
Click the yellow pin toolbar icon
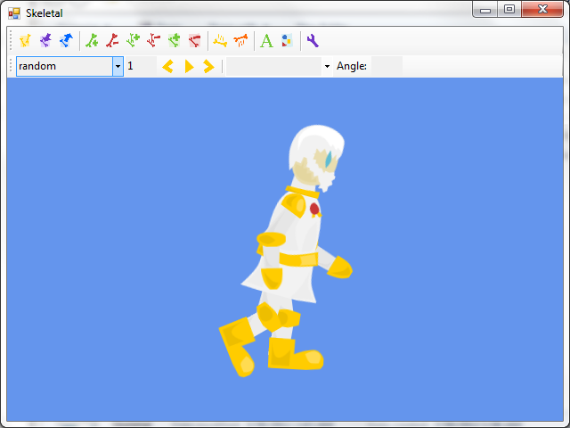tap(25, 40)
